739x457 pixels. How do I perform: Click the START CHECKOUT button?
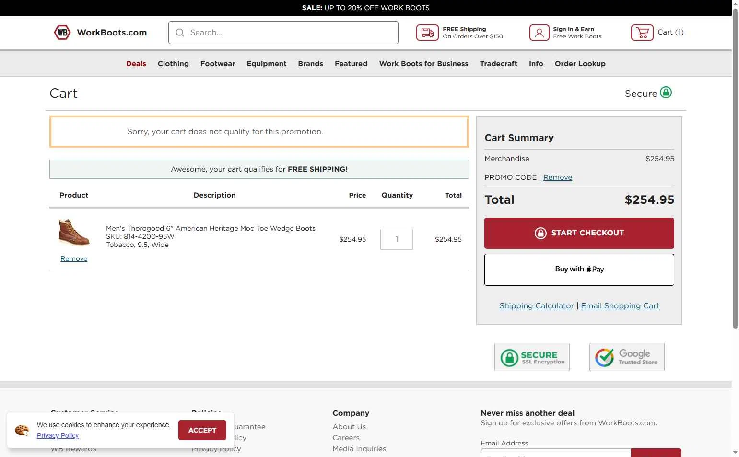[x=579, y=233]
